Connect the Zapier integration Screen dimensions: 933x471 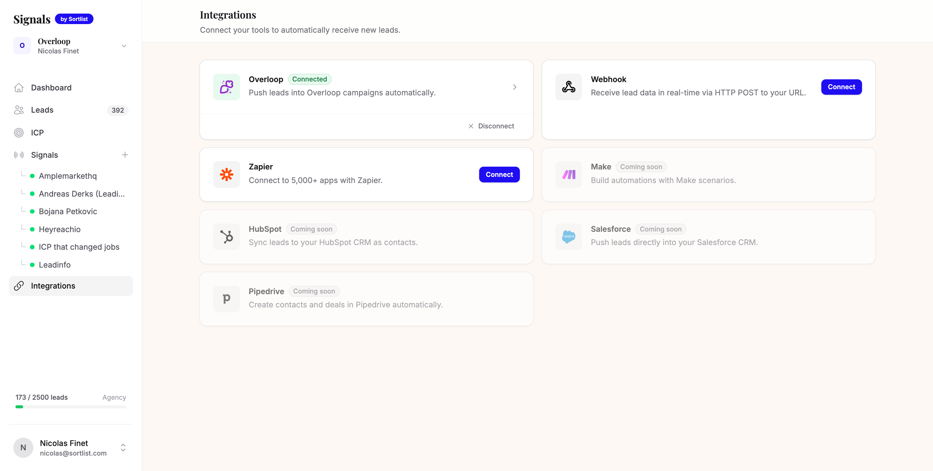[x=499, y=175]
